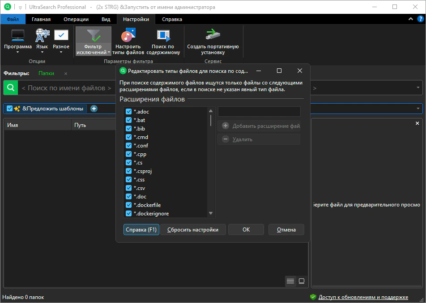426x303 pixels.
Task: Click the new extension text input field
Action: (x=259, y=112)
